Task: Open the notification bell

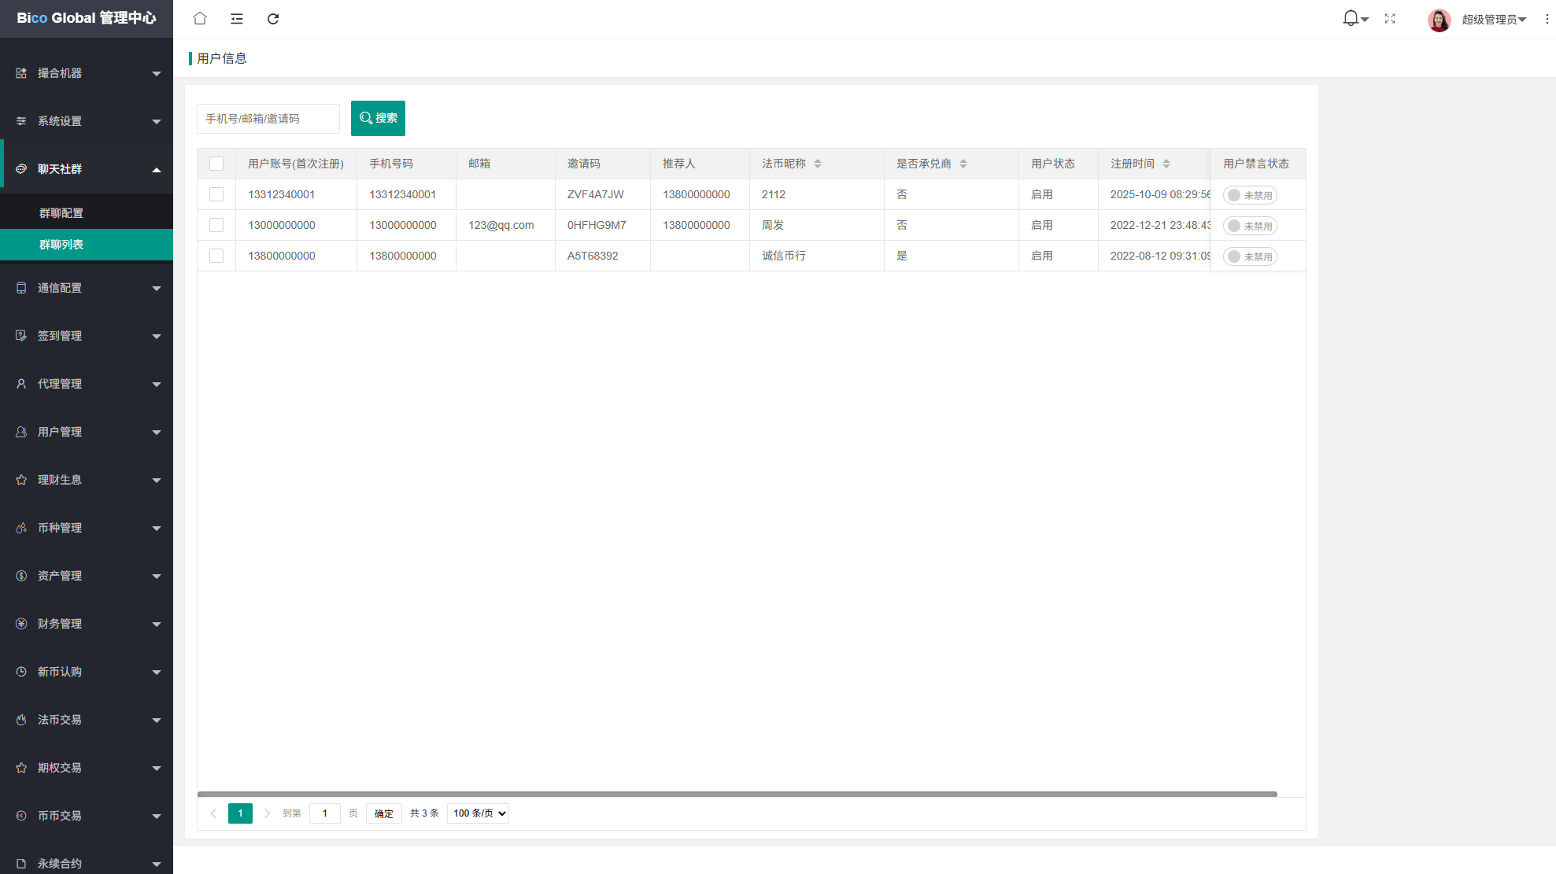Action: [1351, 18]
